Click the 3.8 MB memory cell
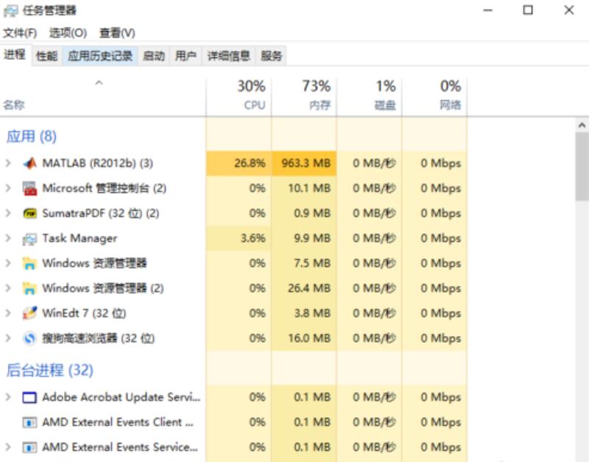Viewport: 589px width, 462px height. [304, 313]
